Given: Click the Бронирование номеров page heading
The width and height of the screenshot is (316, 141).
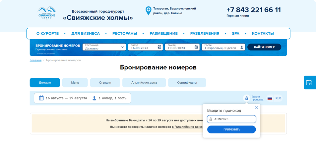Looking at the screenshot, I should (158, 68).
